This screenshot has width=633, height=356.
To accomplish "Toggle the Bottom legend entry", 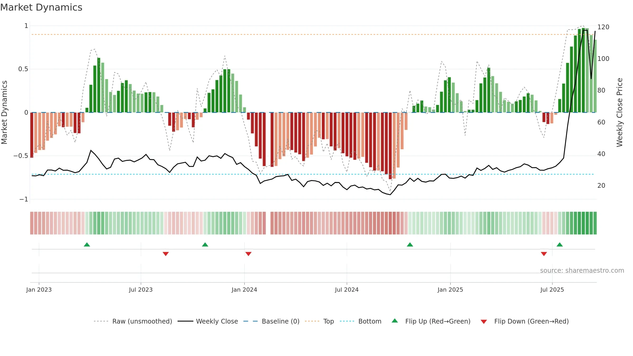I will [x=361, y=321].
